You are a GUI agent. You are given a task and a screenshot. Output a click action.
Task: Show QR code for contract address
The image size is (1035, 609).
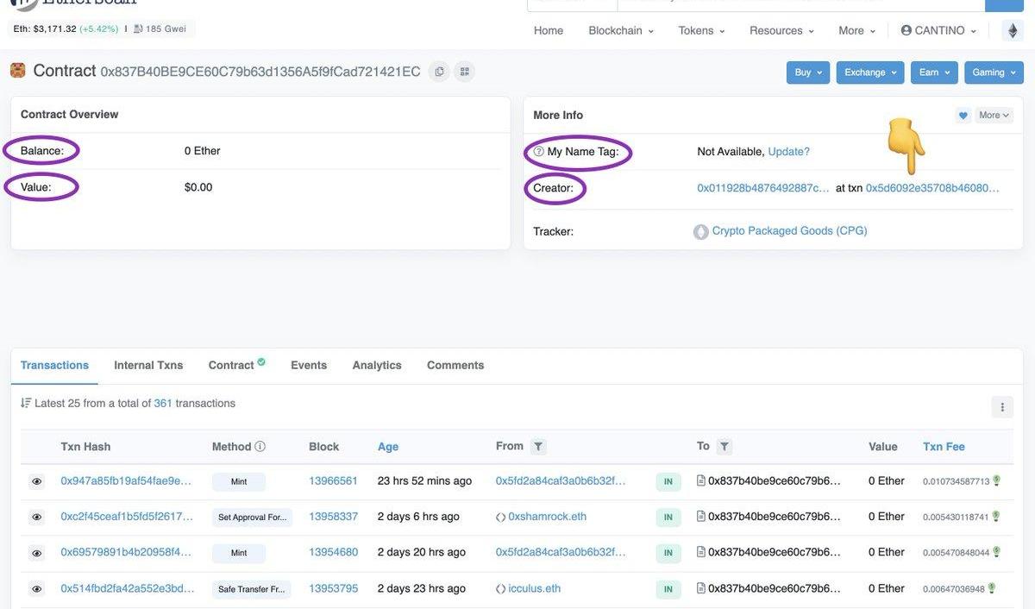tap(464, 72)
